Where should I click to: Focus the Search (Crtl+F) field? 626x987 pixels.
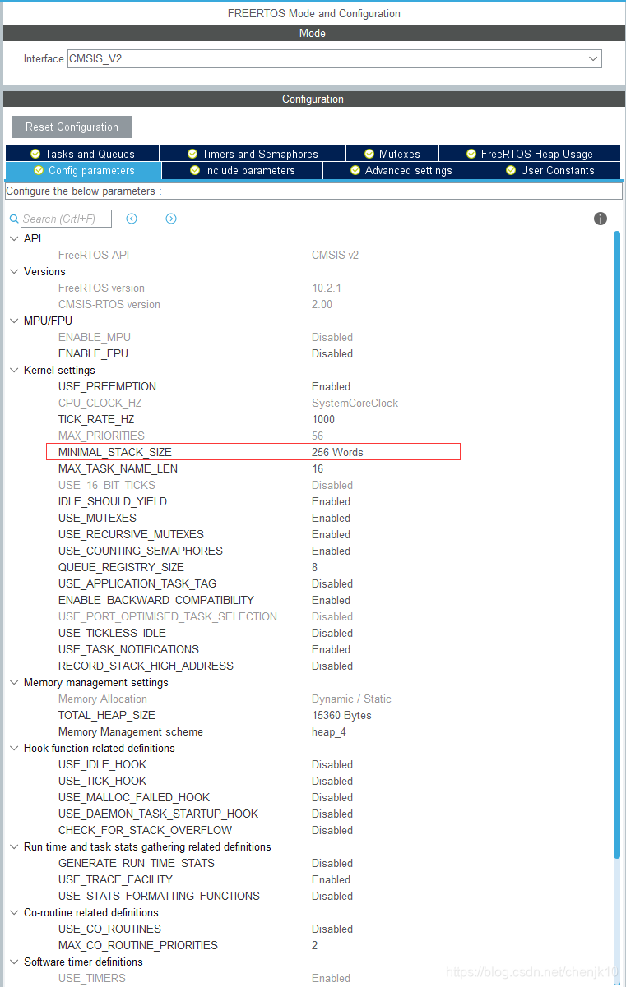pyautogui.click(x=66, y=219)
